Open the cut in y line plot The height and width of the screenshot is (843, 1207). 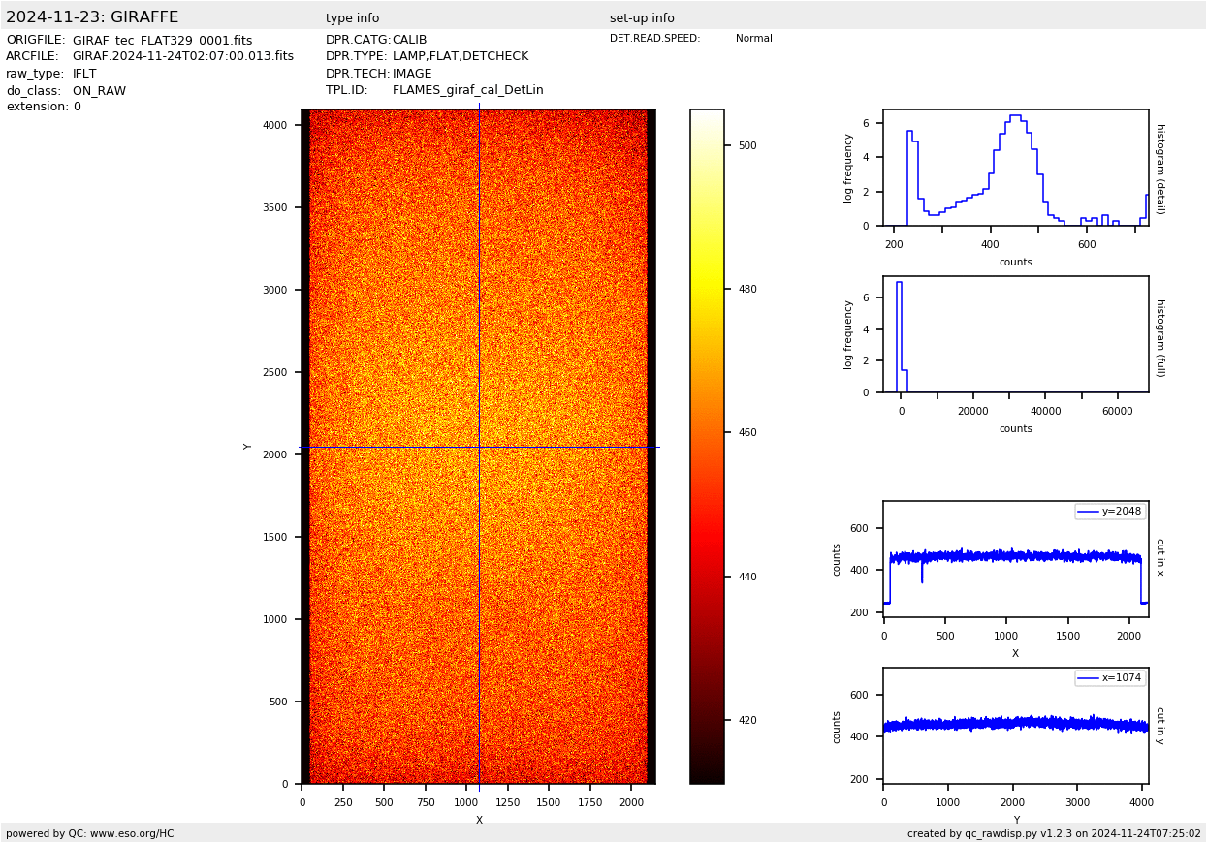tap(1015, 726)
